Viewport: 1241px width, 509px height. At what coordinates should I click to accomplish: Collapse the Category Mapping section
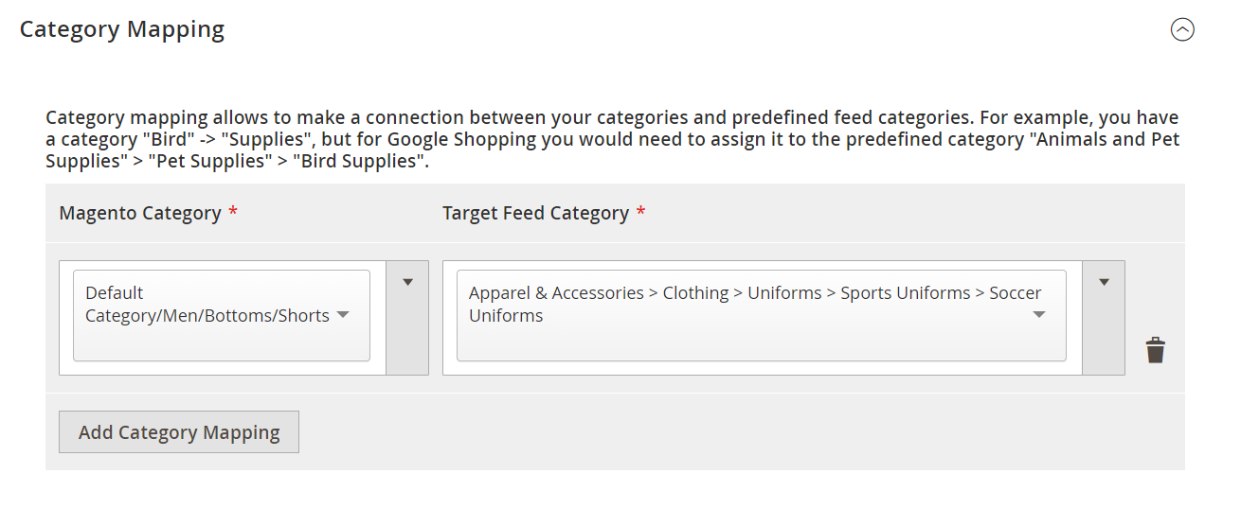pyautogui.click(x=1182, y=30)
